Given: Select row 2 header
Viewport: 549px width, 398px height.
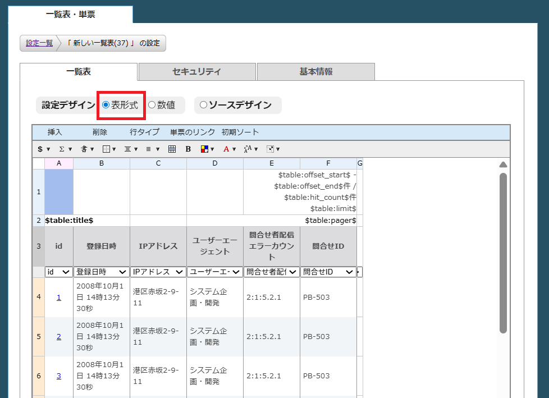Looking at the screenshot, I should click(x=39, y=221).
